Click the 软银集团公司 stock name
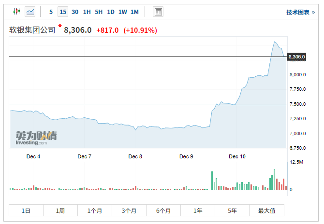Viewport: 324px width, 224px height. tap(32, 30)
